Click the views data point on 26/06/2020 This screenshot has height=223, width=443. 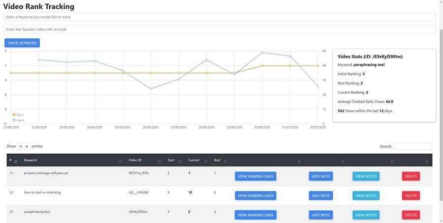tap(151, 89)
